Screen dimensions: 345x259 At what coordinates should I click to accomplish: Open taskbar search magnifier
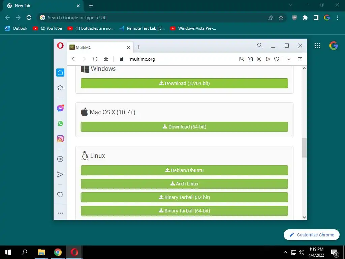coord(24,252)
